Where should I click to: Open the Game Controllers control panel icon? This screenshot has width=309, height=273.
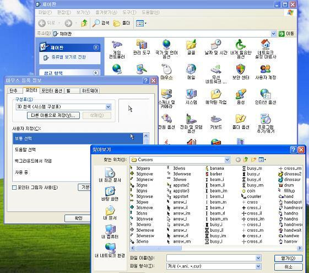117,49
